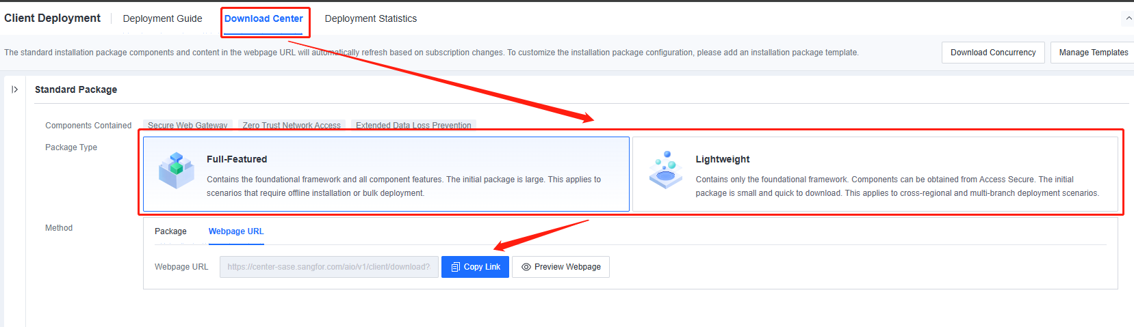Open Manage Templates
The image size is (1134, 327).
[1093, 53]
